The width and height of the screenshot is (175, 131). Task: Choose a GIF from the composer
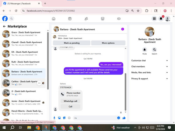pyautogui.click(x=69, y=118)
